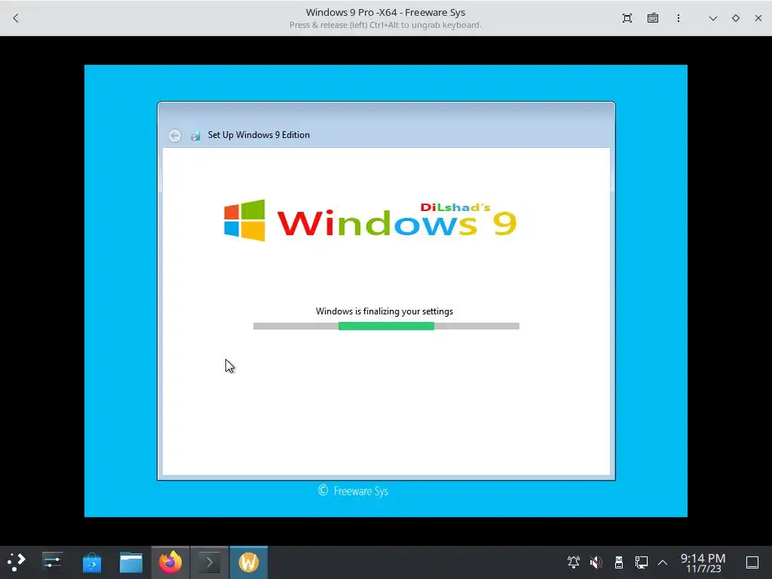Toggle fullscreen mode for the VM viewer

click(626, 18)
